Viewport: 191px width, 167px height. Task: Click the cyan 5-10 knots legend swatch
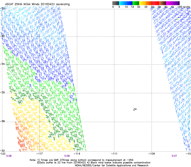click(x=122, y=3)
